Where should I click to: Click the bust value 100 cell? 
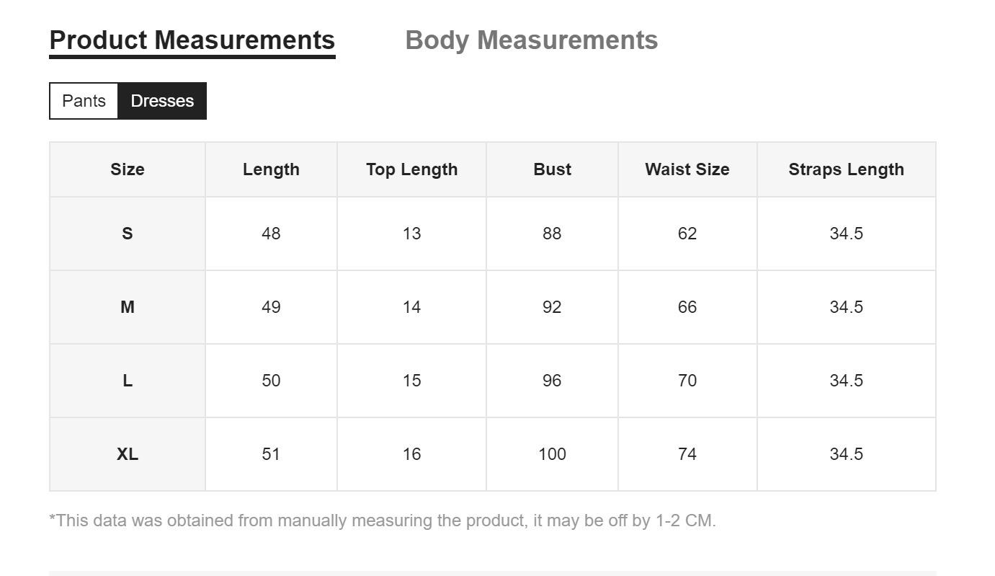click(x=552, y=454)
